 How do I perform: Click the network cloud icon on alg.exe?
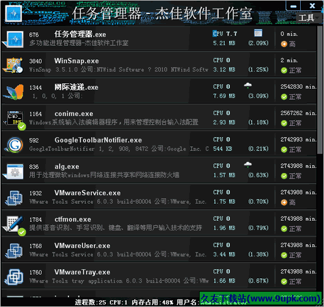[248, 165]
